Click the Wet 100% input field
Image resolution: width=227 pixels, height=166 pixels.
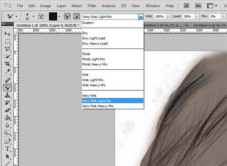tap(160, 16)
